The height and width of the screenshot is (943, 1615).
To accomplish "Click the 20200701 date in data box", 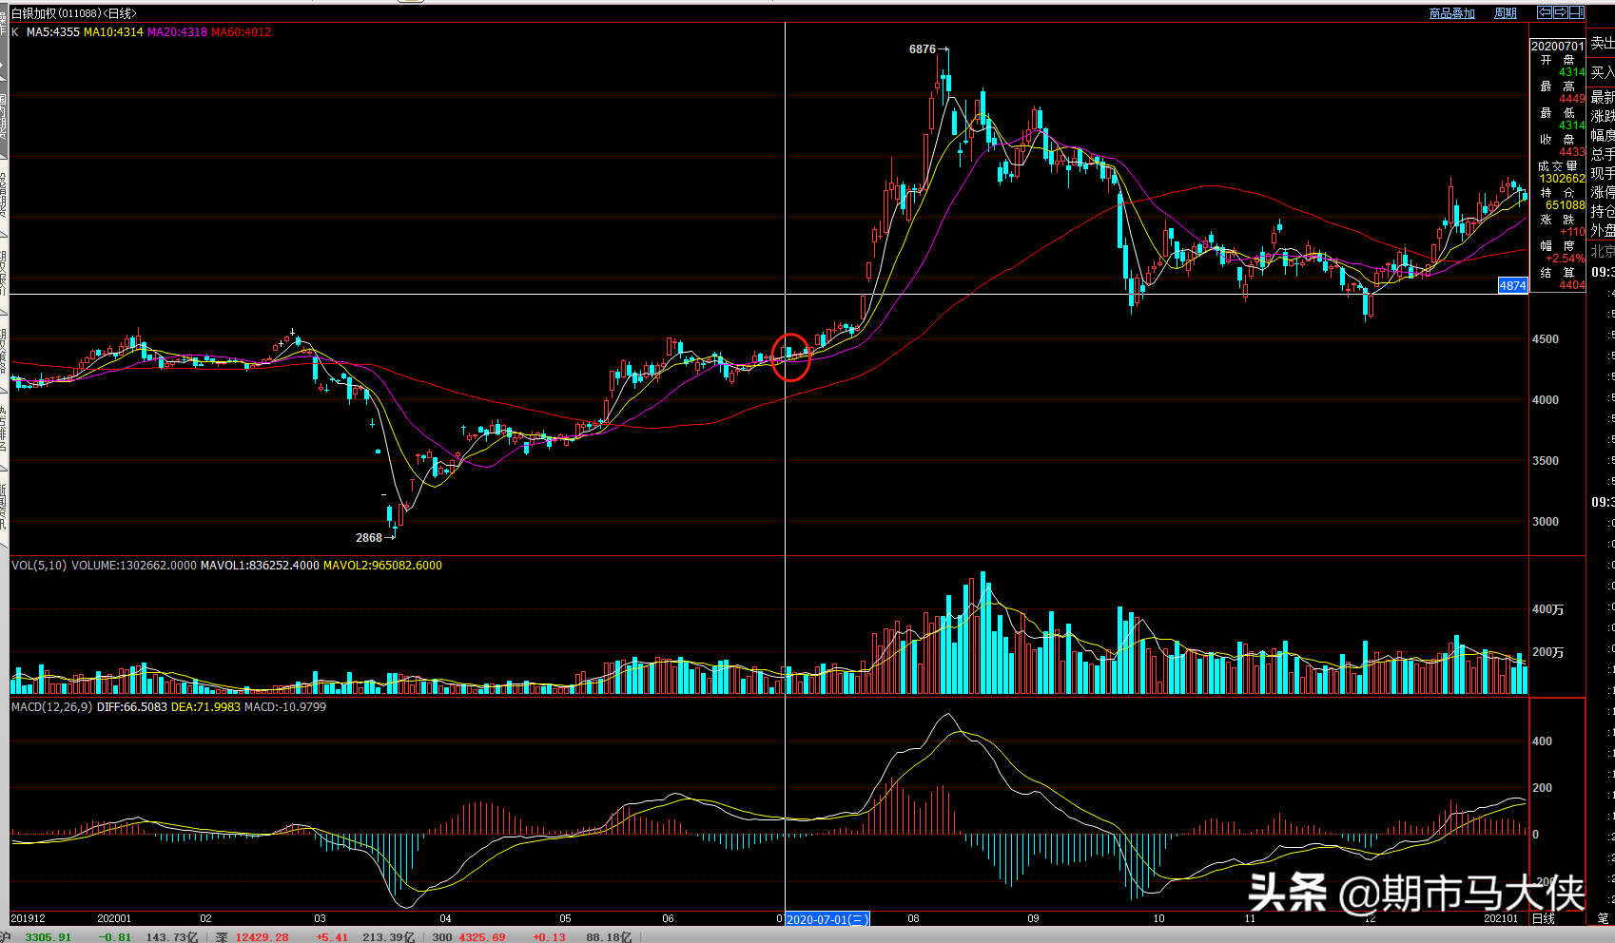I will click(1557, 46).
